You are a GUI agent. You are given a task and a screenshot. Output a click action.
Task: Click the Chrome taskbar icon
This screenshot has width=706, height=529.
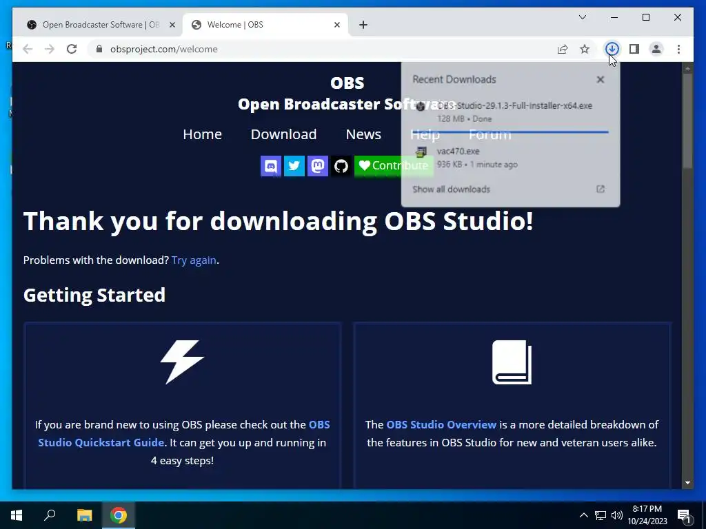pyautogui.click(x=119, y=515)
